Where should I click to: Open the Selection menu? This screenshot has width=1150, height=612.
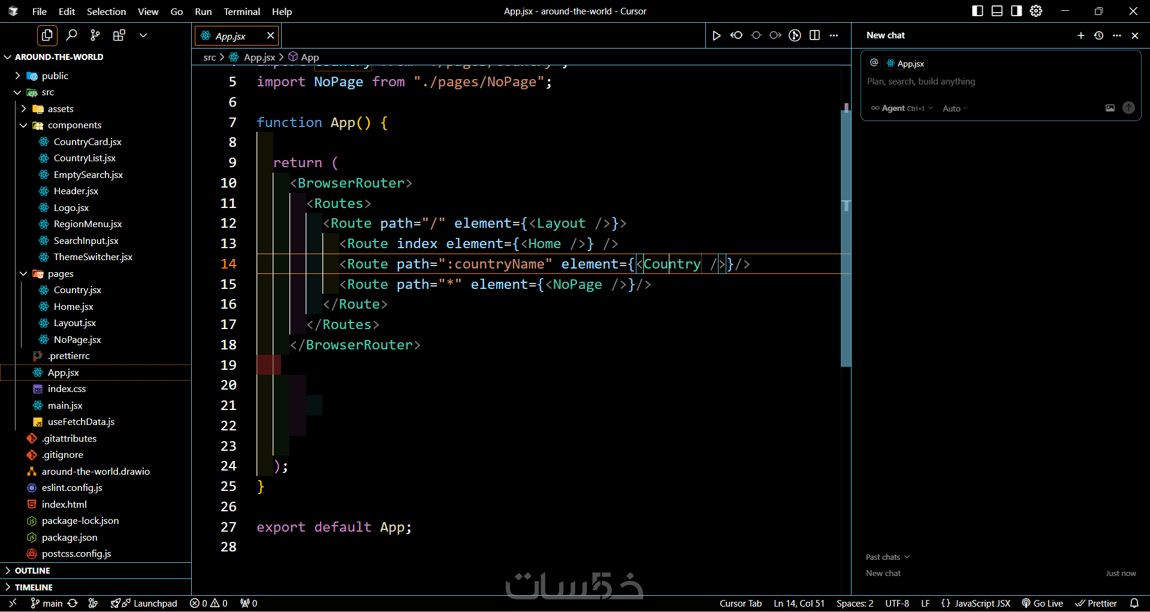107,11
